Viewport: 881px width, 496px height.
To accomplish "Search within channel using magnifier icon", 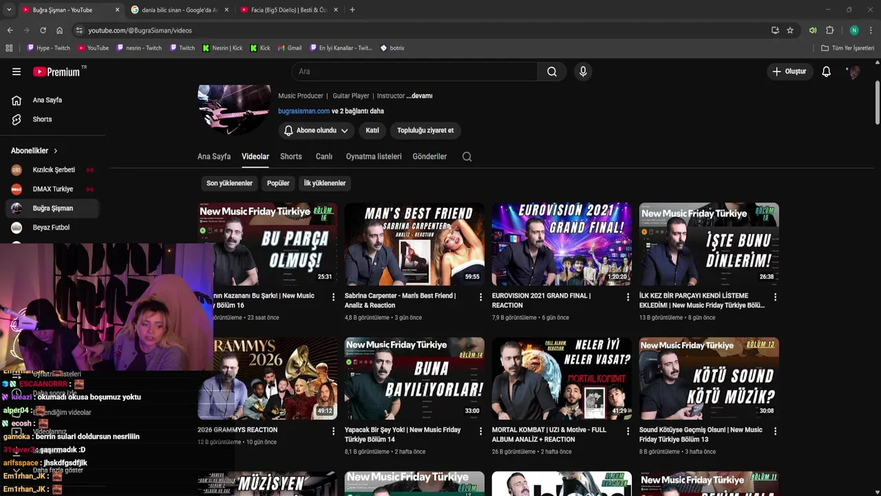I will [467, 156].
